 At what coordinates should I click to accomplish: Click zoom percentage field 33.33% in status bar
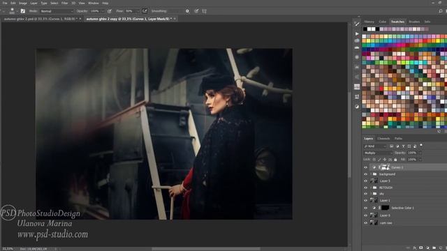[8, 249]
